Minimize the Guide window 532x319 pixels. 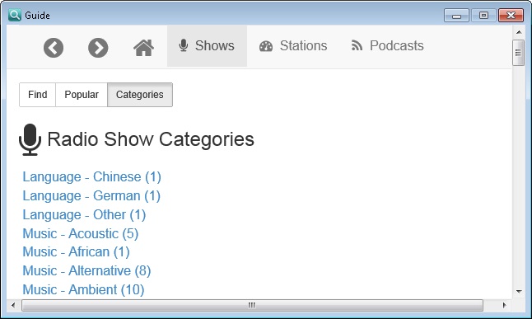[x=456, y=16]
